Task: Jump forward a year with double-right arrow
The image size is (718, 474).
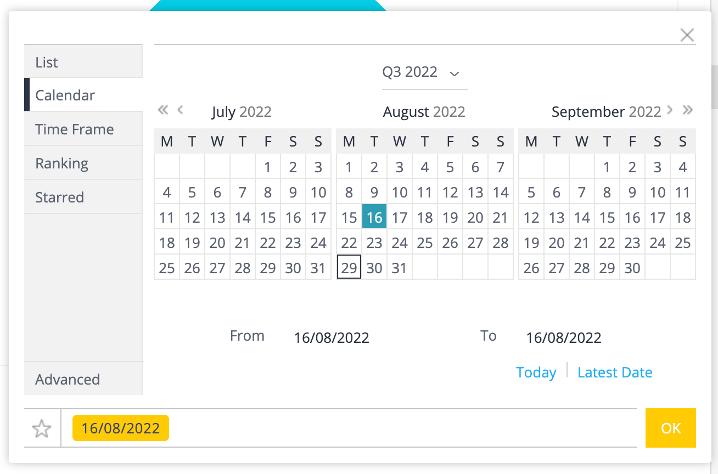Action: pyautogui.click(x=687, y=110)
